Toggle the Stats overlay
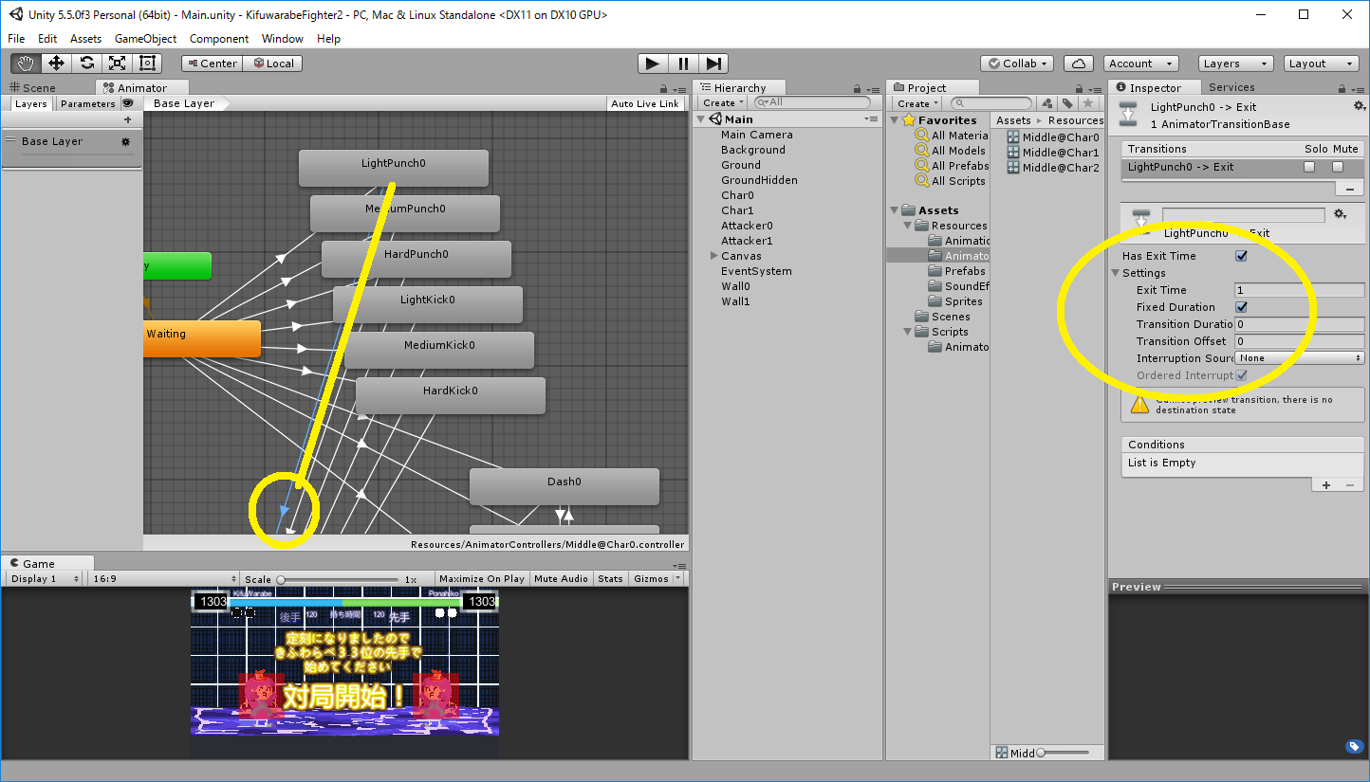This screenshot has width=1370, height=782. (x=610, y=578)
